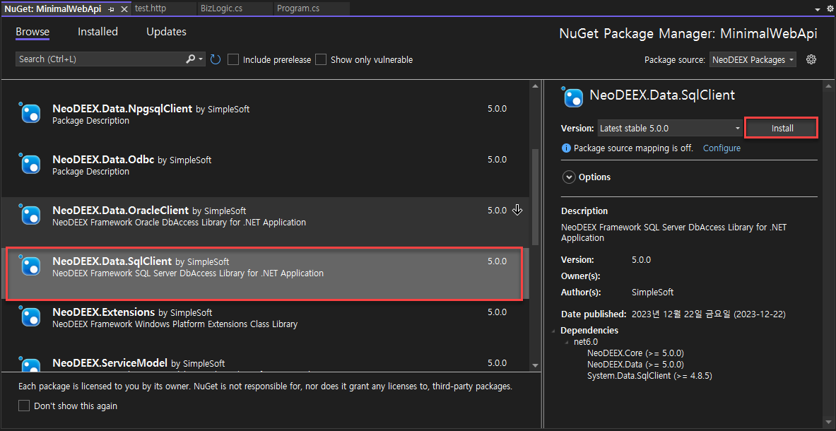Open the Package source dropdown
The image size is (836, 431).
click(753, 59)
